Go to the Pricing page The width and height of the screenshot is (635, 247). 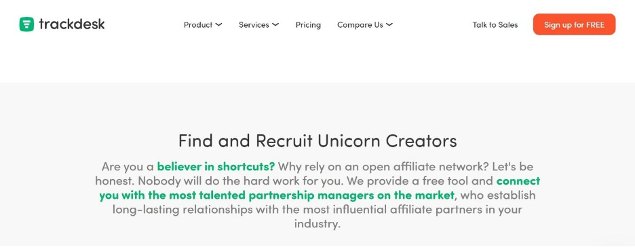click(308, 24)
